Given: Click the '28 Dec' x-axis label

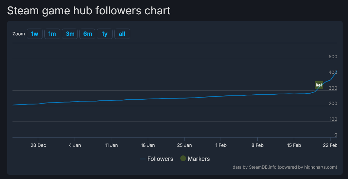Looking at the screenshot, I should [x=38, y=145].
